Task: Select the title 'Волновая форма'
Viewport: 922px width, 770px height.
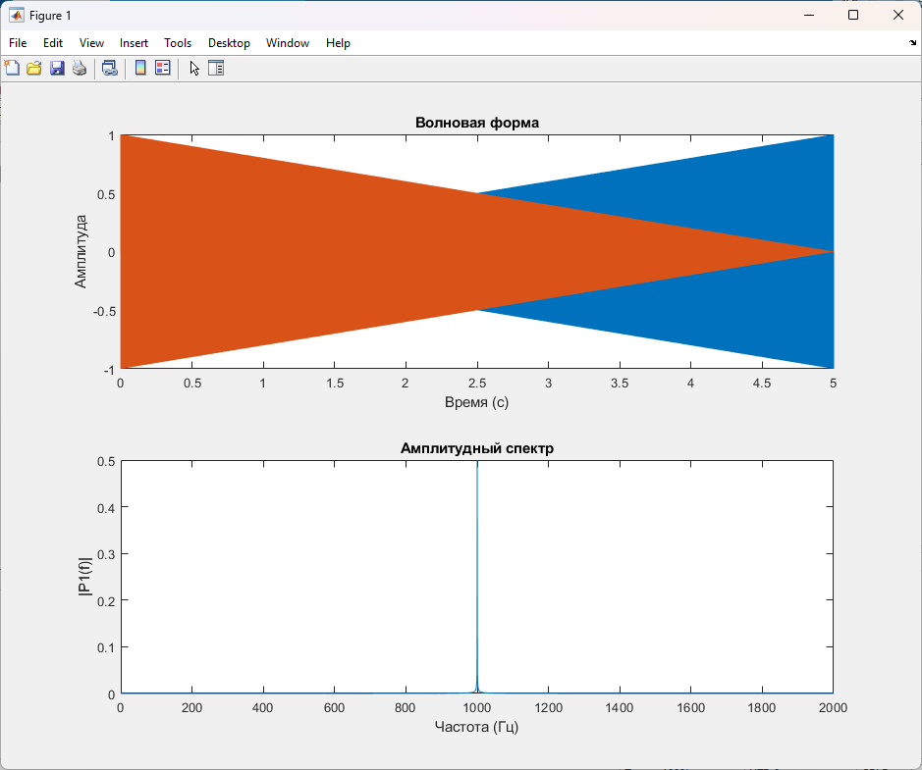Action: pos(477,123)
